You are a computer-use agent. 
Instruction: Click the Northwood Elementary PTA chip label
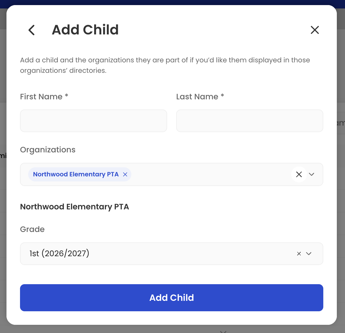(76, 174)
